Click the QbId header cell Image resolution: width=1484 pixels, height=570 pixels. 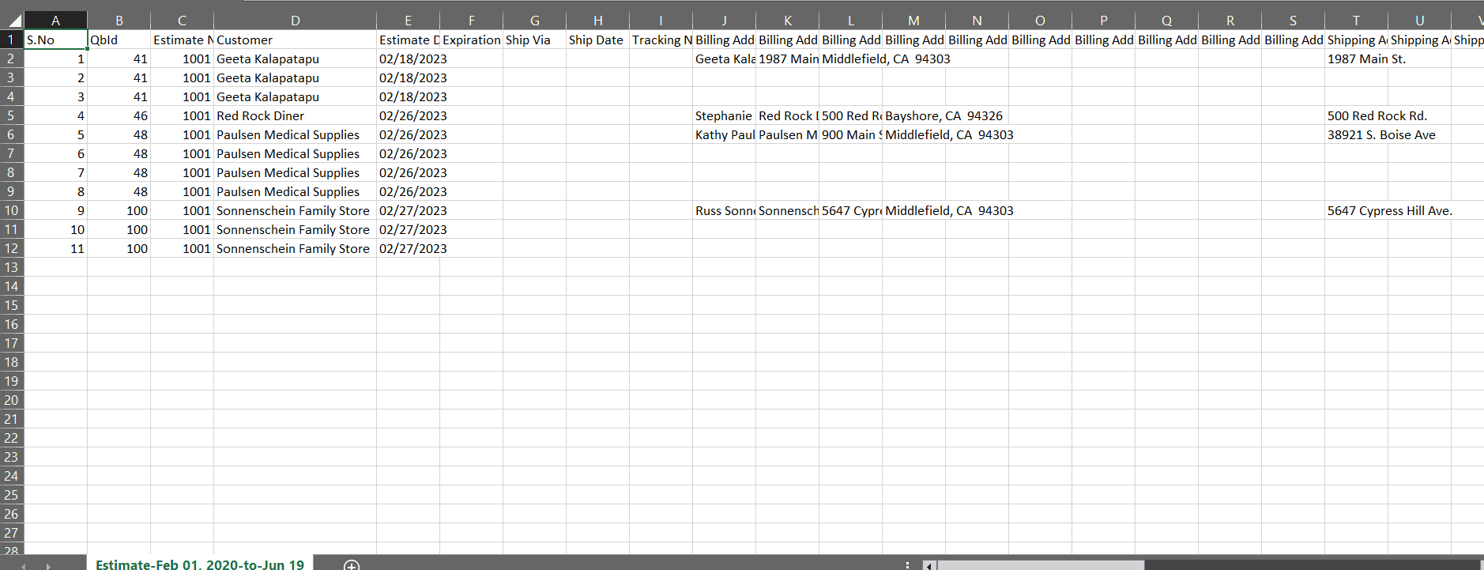click(119, 40)
